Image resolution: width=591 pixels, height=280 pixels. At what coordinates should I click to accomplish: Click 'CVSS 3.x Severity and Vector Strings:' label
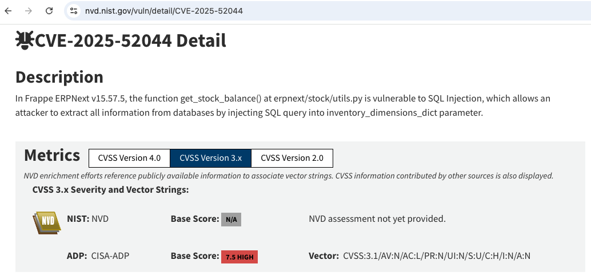pos(111,190)
